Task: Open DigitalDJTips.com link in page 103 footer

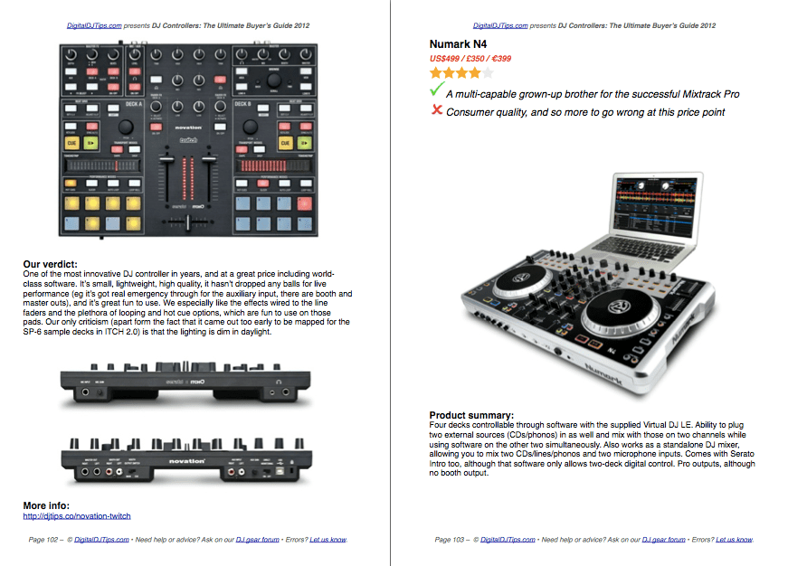Action: pyautogui.click(x=508, y=540)
